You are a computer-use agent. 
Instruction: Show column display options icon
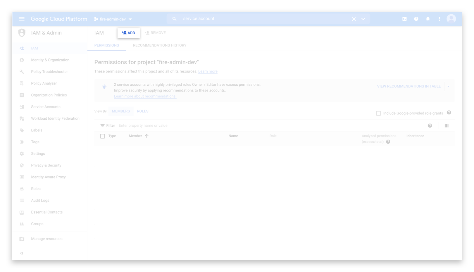point(447,125)
